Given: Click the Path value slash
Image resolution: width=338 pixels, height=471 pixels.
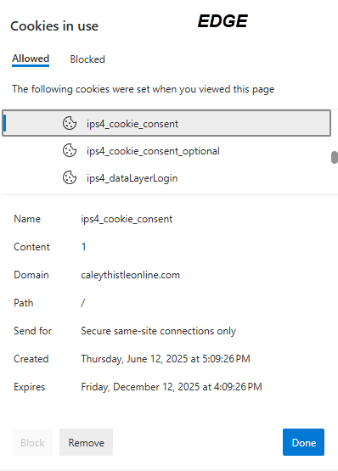Looking at the screenshot, I should 83,302.
